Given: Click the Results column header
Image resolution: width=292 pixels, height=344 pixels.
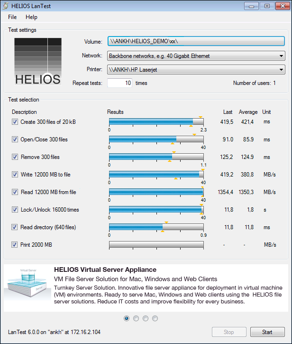Looking at the screenshot, I should [115, 112].
